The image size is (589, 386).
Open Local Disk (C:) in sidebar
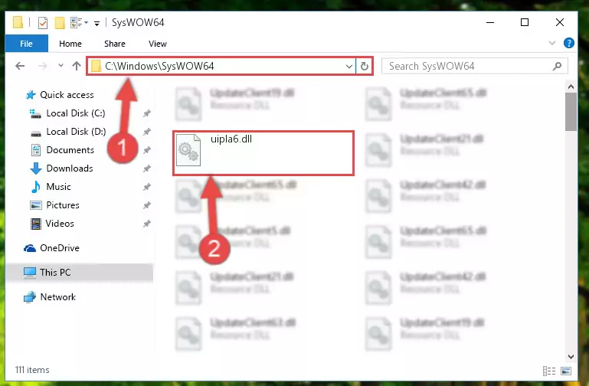76,113
